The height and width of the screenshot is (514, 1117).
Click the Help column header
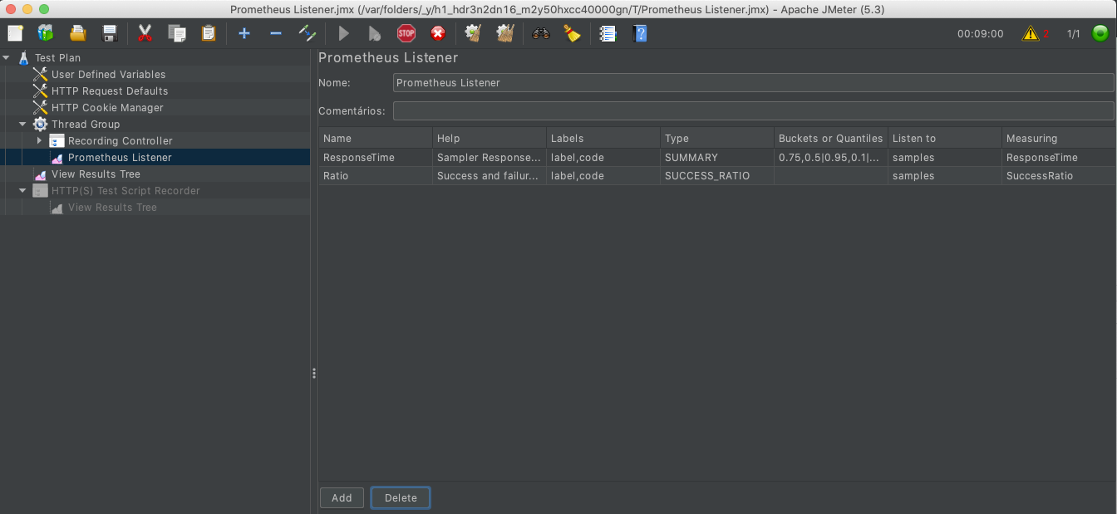tap(490, 139)
